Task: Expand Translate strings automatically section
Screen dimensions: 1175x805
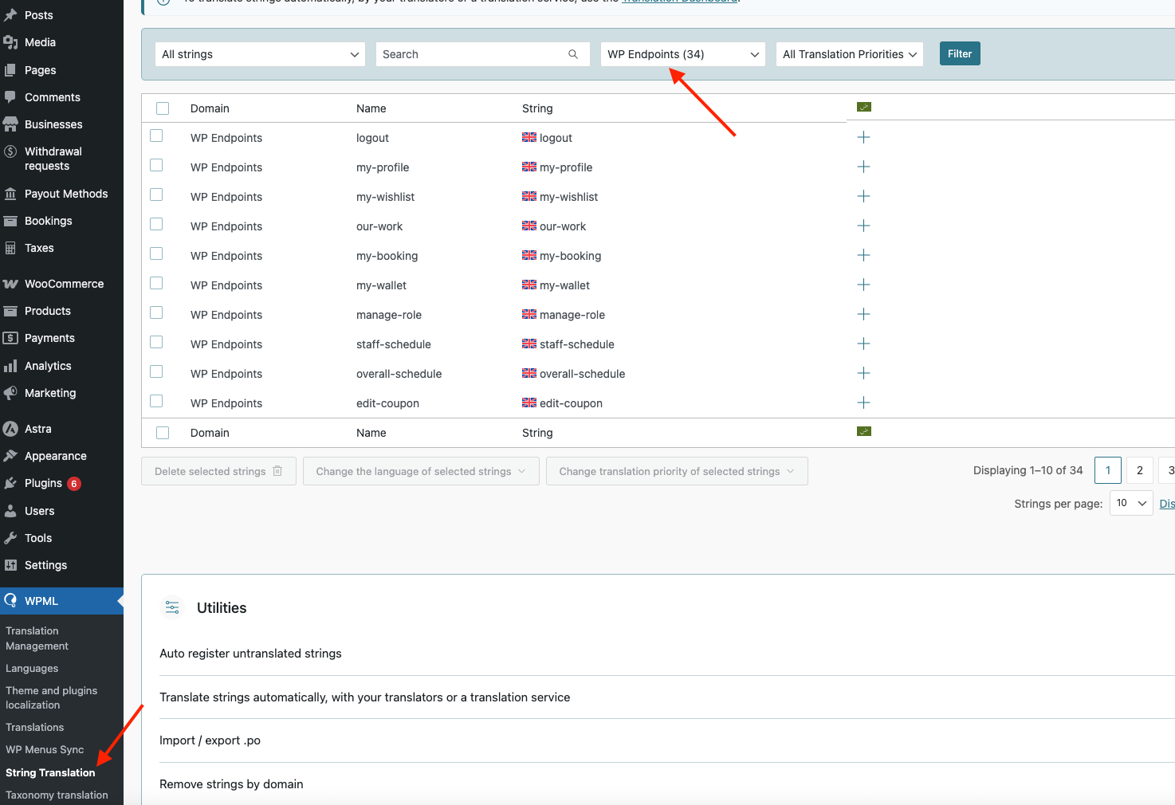Action: click(365, 697)
